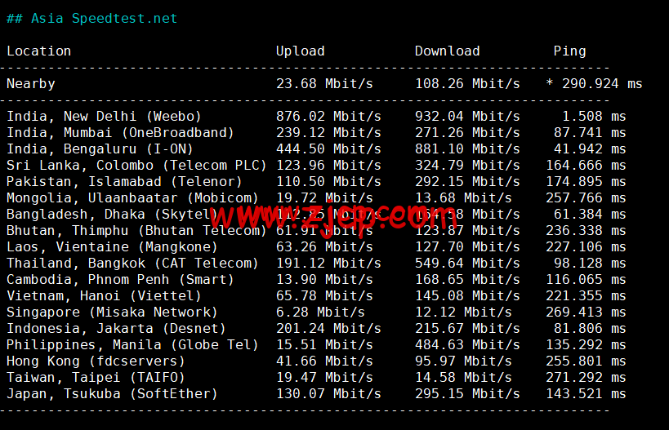The height and width of the screenshot is (430, 669).
Task: Click the India, New Delhi (Weebo) row
Action: pyautogui.click(x=316, y=117)
